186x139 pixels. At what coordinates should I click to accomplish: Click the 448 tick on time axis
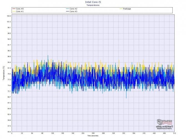click(154, 133)
